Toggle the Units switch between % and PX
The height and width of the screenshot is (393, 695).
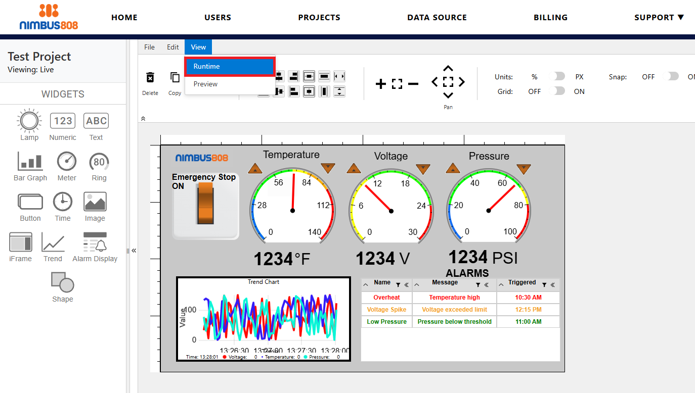point(558,76)
